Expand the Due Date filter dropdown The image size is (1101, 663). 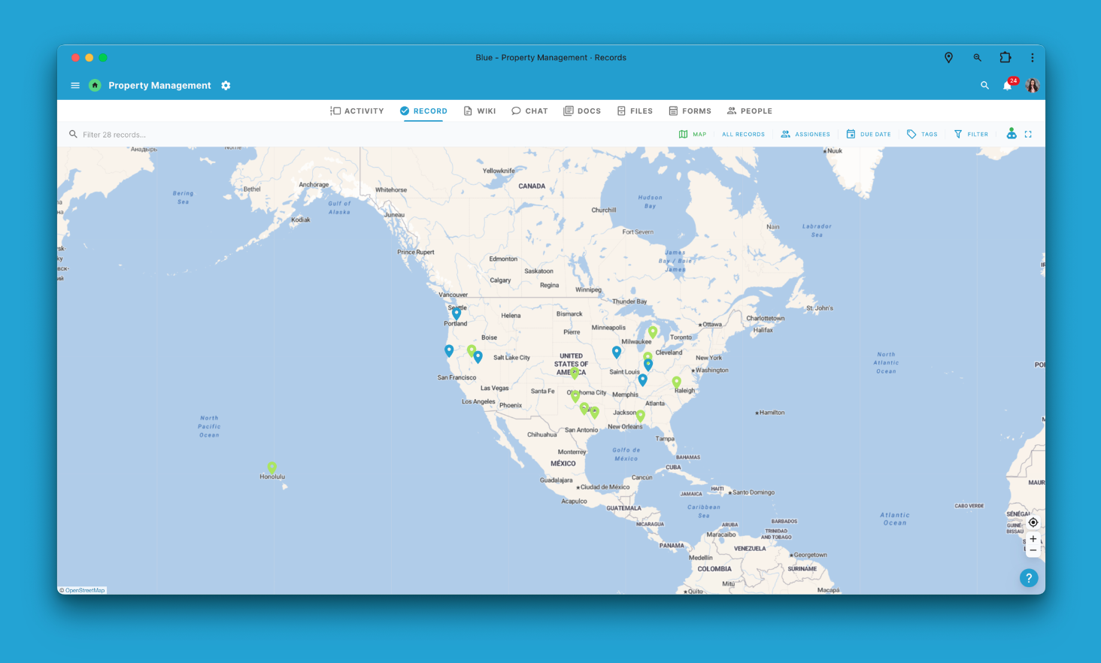(869, 135)
